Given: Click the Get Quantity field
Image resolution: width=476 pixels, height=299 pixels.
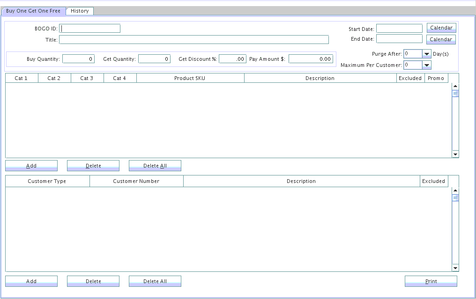Looking at the screenshot, I should (154, 59).
